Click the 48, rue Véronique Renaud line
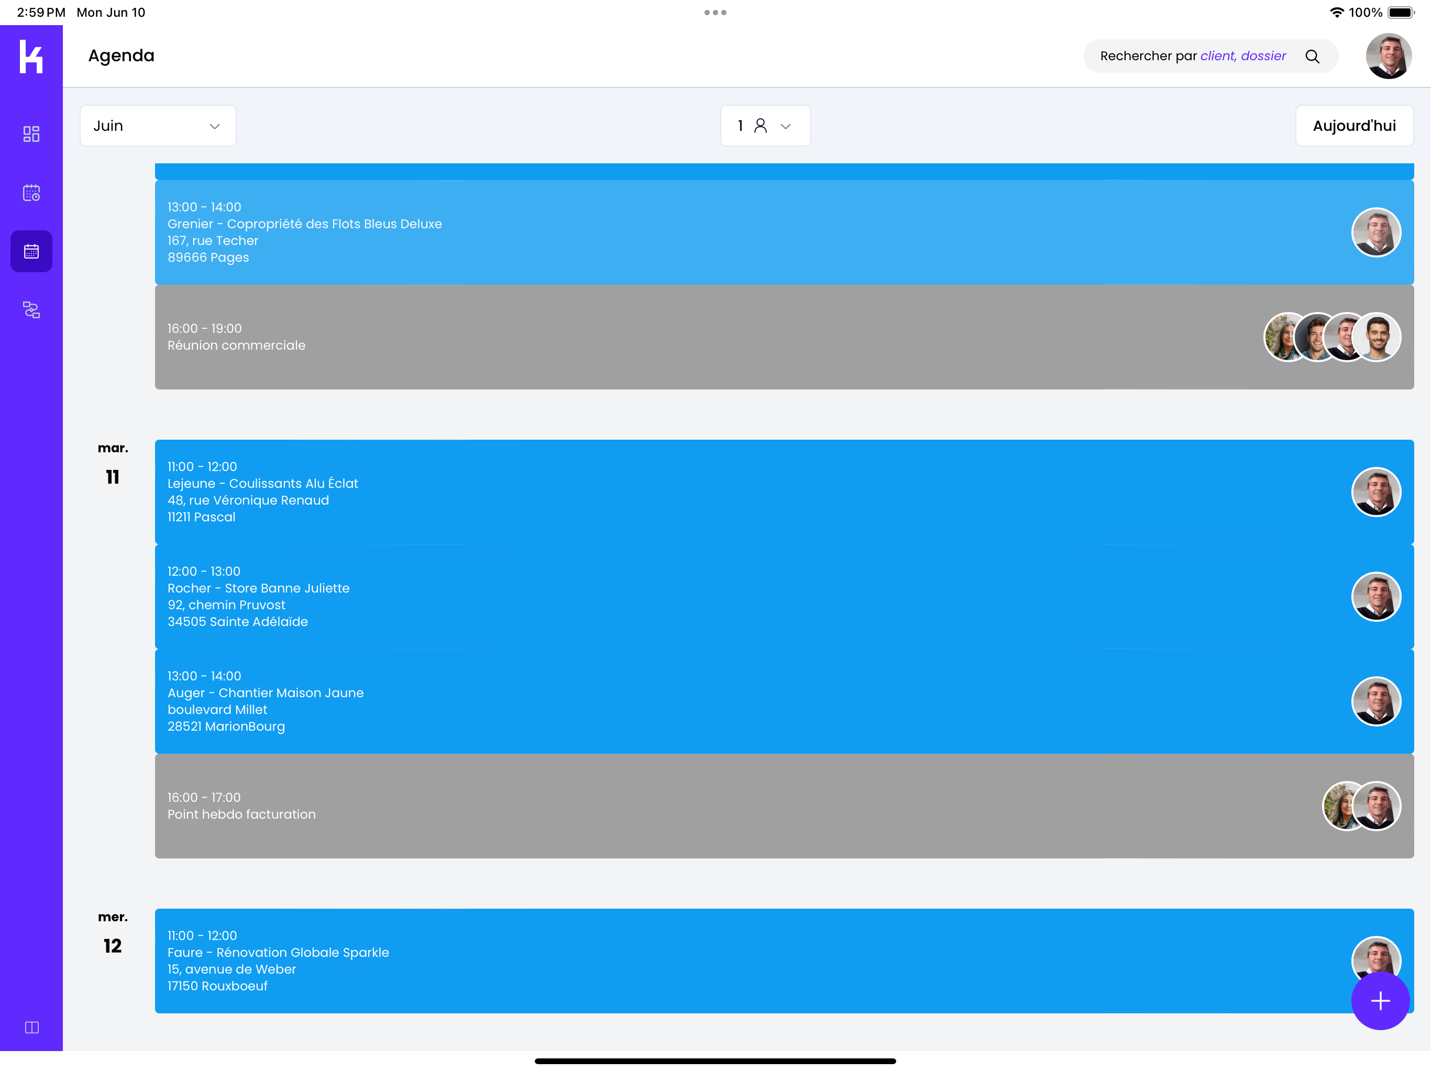1431x1072 pixels. point(248,500)
